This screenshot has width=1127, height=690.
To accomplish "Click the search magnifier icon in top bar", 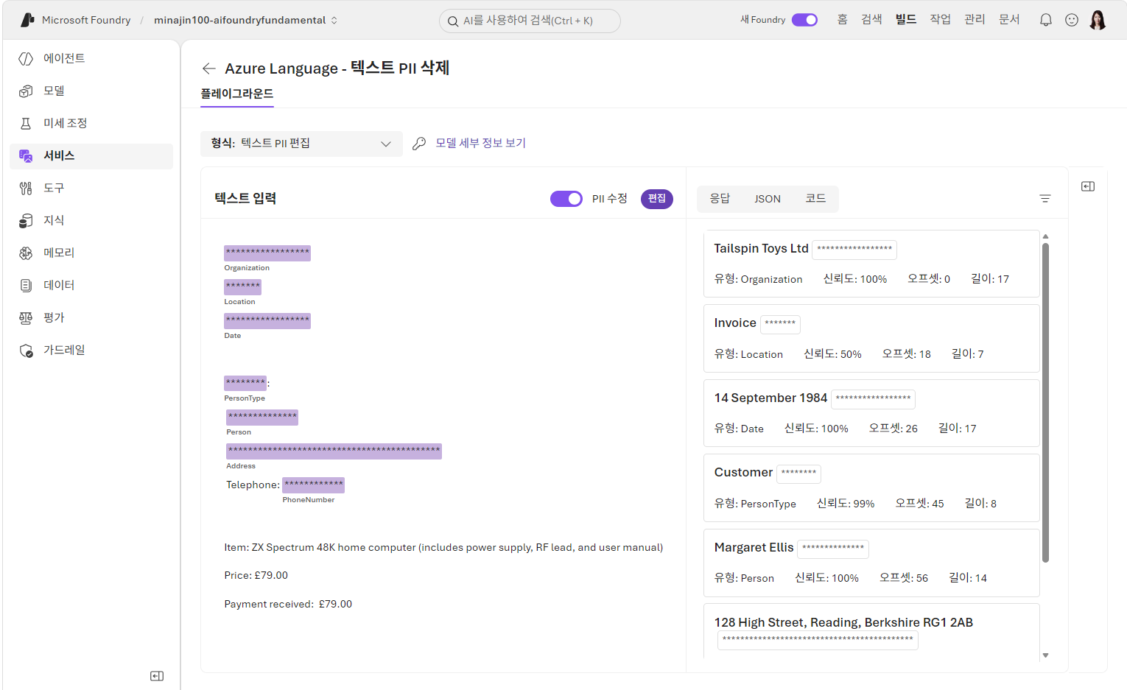I will click(453, 21).
